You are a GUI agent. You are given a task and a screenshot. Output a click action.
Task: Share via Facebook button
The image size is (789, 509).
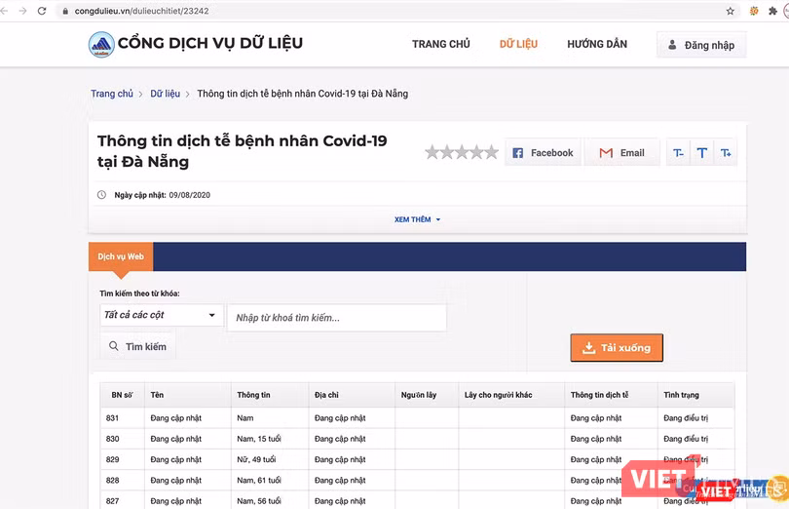click(543, 153)
